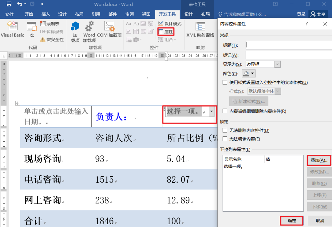
Task: Insert plain text content control
Action: [x=136, y=23]
